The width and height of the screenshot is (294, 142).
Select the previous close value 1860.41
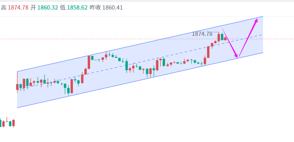point(113,8)
